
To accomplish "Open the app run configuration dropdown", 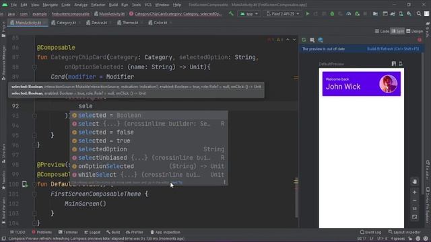I will click(x=248, y=13).
